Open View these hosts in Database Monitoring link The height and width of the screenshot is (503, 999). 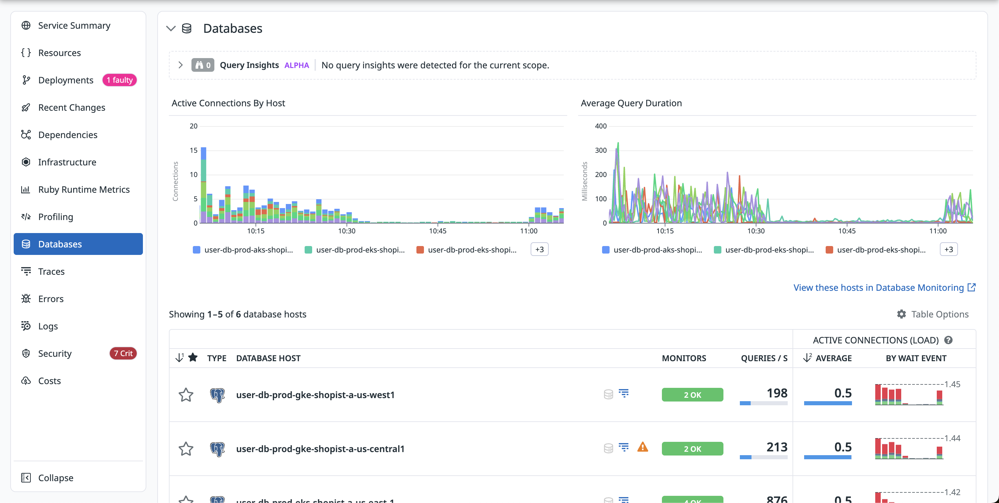(884, 287)
